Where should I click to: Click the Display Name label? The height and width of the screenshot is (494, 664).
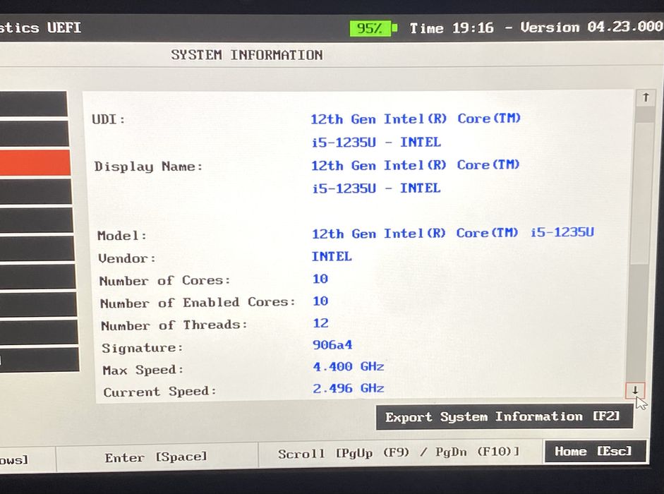tap(148, 167)
